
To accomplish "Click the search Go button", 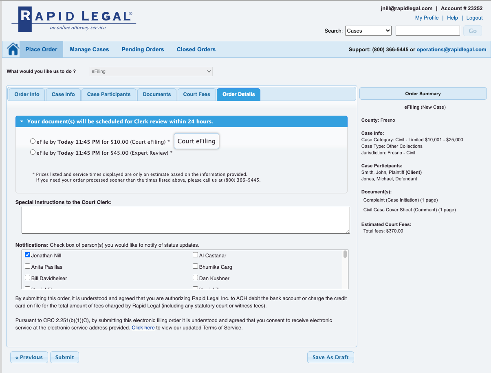I will click(473, 31).
